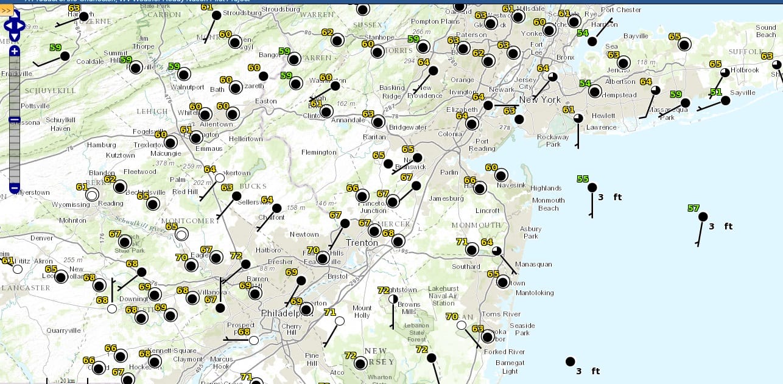Select station marker reading 64 near Manasquan
Viewport: 783px width, 384px height.
click(x=497, y=251)
